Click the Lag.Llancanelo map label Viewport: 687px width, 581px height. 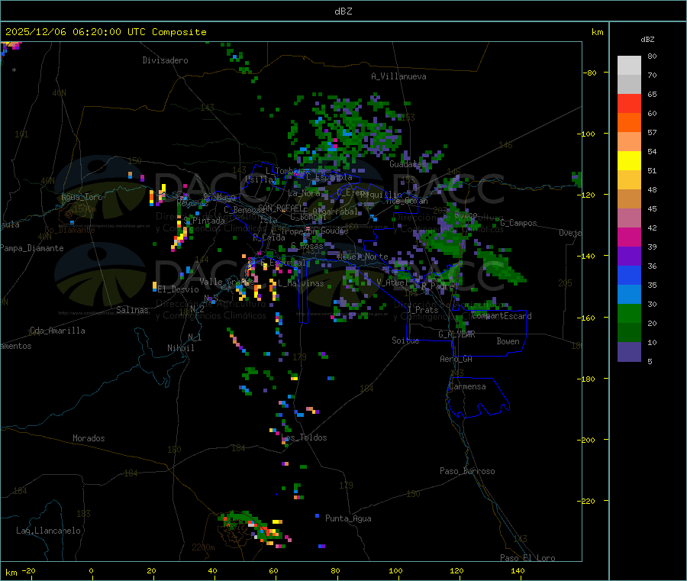pyautogui.click(x=48, y=531)
